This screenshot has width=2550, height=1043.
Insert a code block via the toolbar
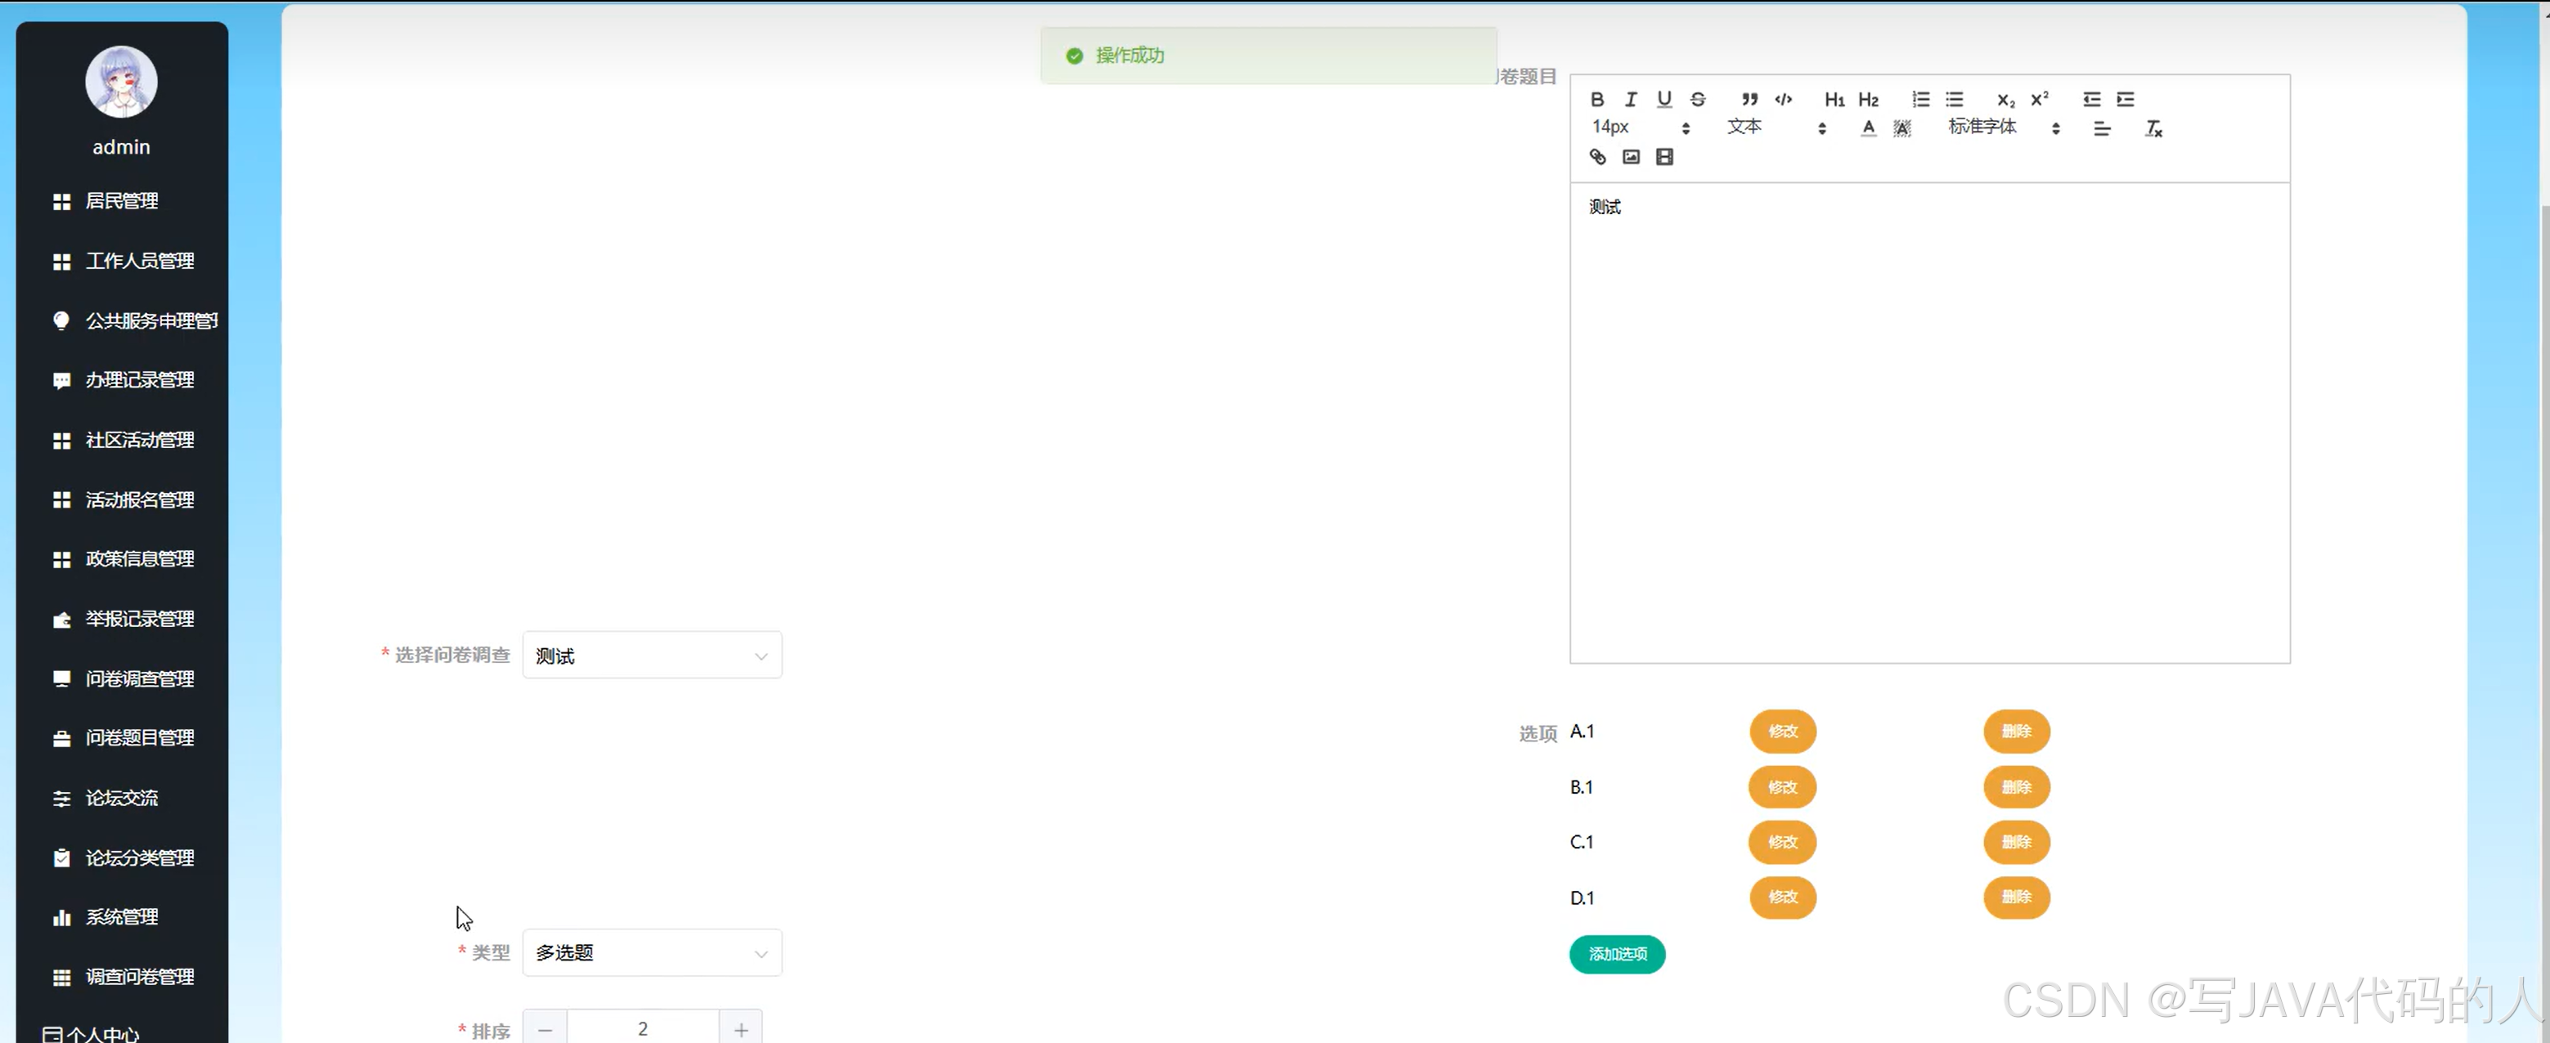pyautogui.click(x=1783, y=99)
